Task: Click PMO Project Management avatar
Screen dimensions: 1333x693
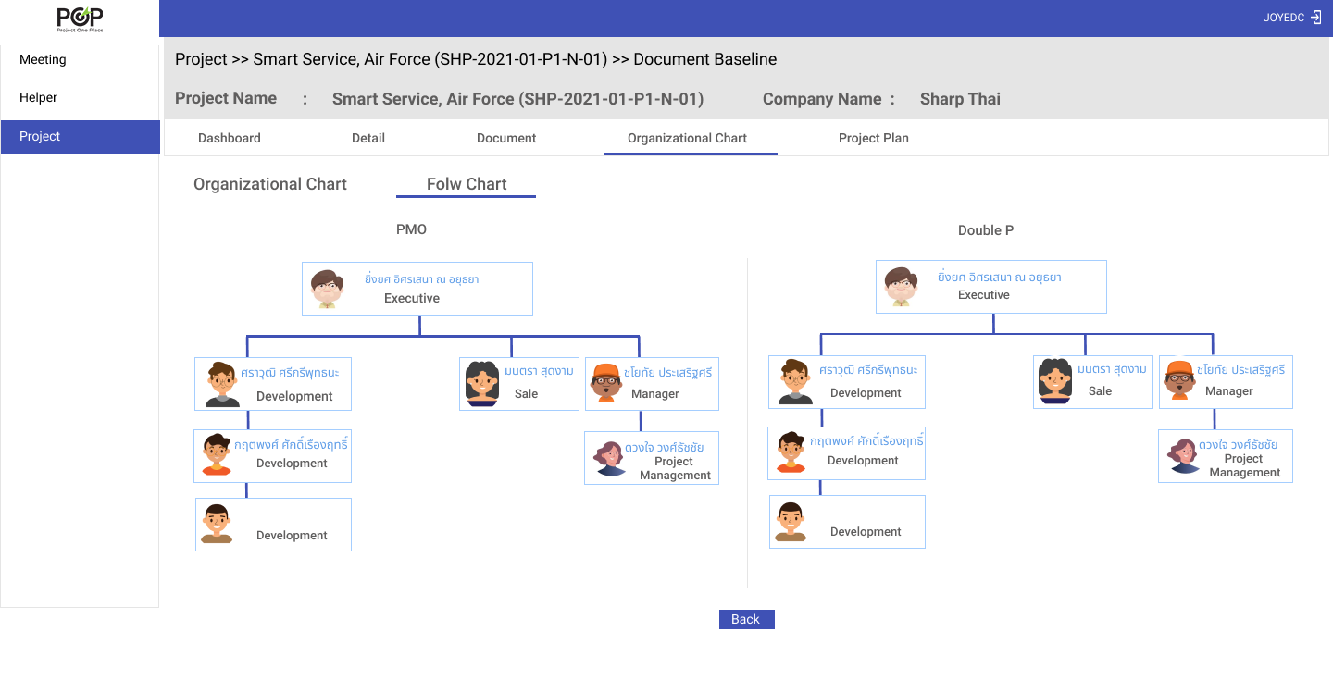Action: click(x=609, y=458)
